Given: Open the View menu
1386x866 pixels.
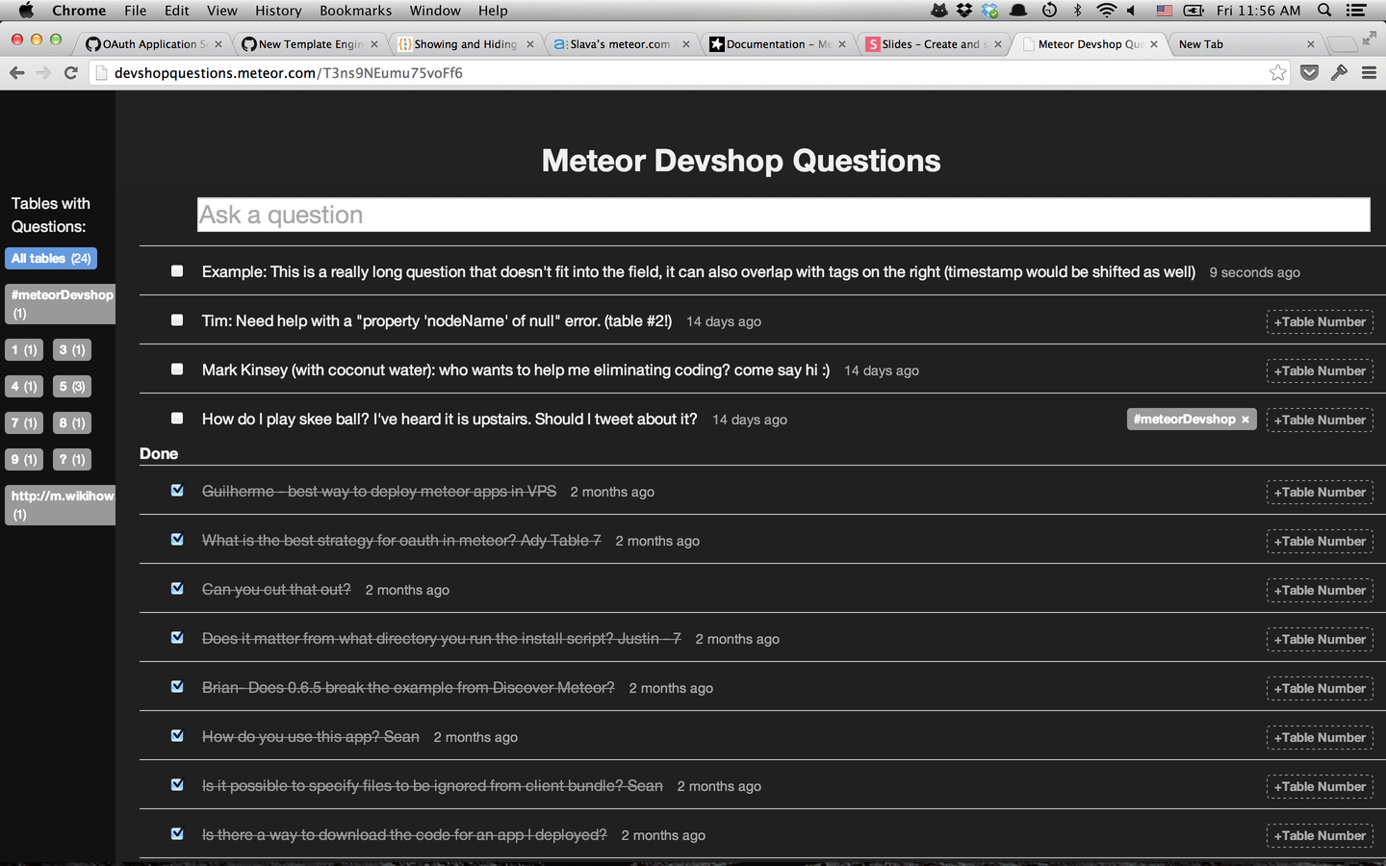Looking at the screenshot, I should click(x=221, y=10).
